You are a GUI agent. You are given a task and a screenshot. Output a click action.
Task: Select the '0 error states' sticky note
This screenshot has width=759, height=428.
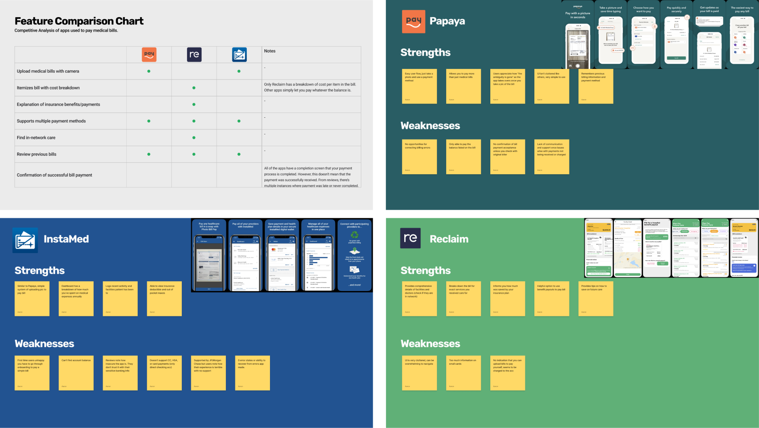pos(252,373)
